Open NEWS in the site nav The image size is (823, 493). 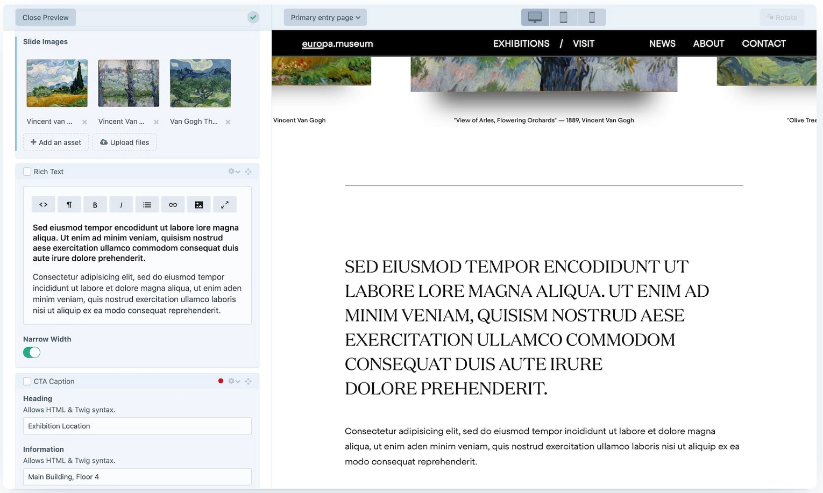[662, 44]
